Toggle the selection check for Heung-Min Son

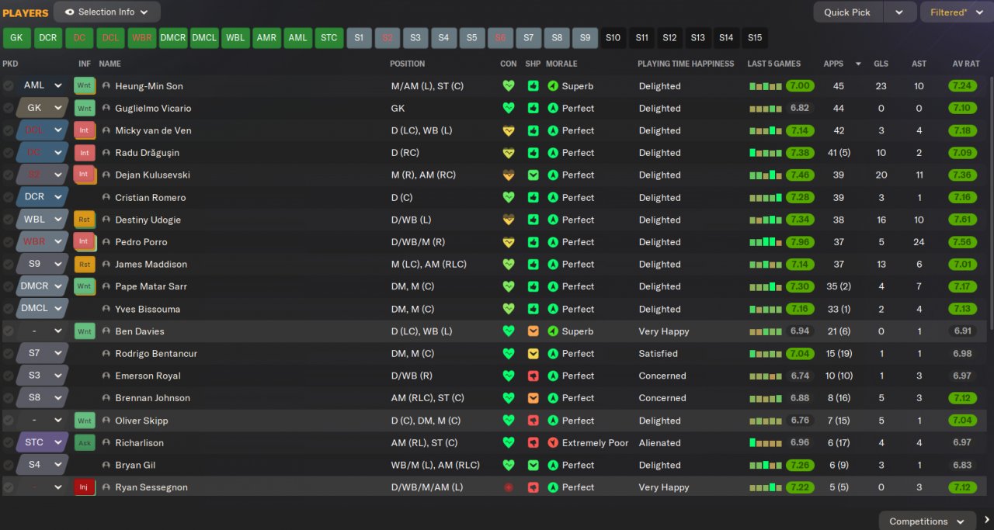click(8, 86)
